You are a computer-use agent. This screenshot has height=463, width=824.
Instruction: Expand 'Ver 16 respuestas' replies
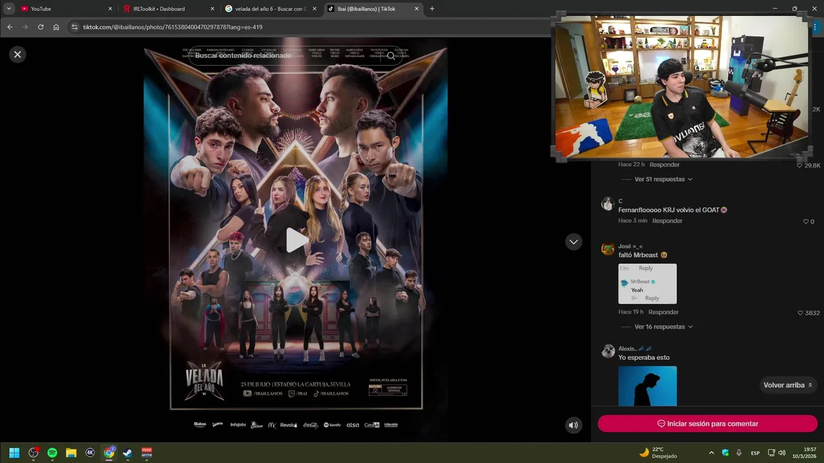[x=663, y=327]
